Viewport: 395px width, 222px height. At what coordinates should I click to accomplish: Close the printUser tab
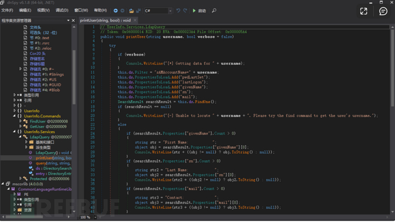coord(135,21)
